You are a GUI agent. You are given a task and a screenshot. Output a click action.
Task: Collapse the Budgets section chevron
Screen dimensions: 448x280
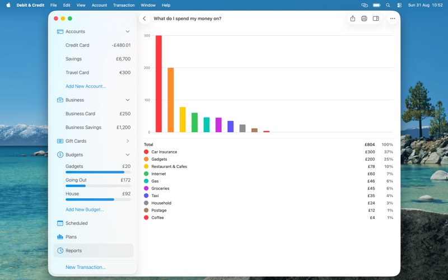(x=128, y=155)
